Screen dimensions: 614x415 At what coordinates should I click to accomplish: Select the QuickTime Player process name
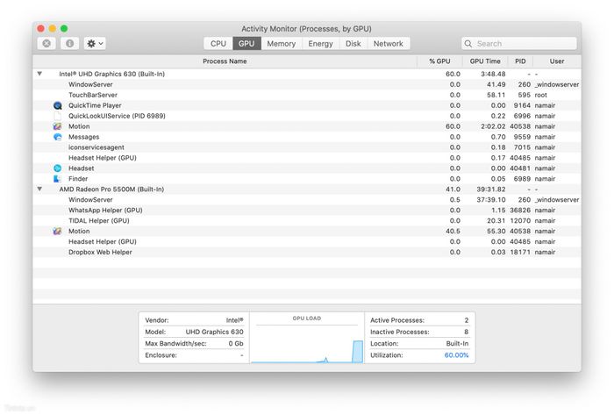point(95,105)
